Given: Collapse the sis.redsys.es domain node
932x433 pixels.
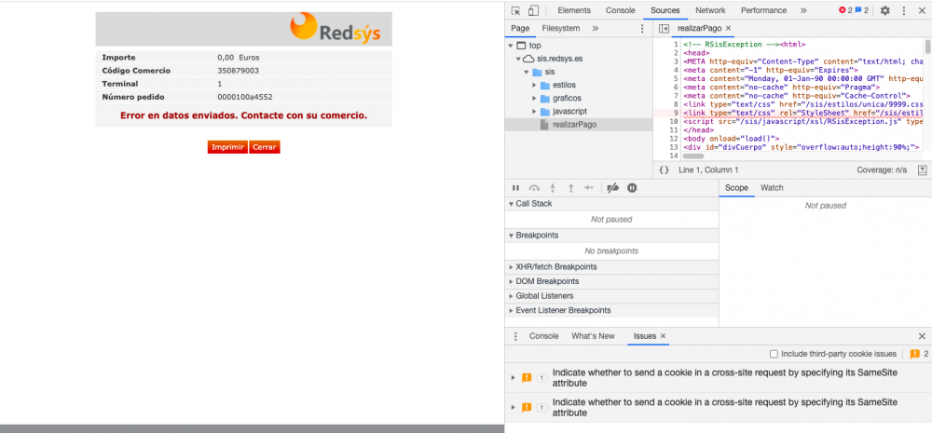Looking at the screenshot, I should pyautogui.click(x=518, y=59).
